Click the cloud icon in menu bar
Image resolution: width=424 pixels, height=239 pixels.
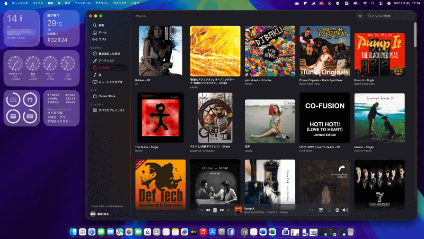tap(297, 3)
